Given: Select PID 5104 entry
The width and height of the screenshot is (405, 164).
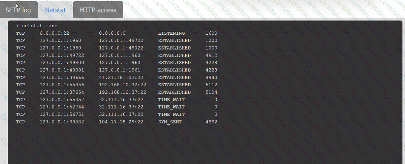Looking at the screenshot, I should pos(211,92).
